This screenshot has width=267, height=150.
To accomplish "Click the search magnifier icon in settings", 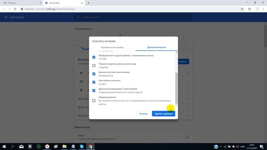I will 78,17.
